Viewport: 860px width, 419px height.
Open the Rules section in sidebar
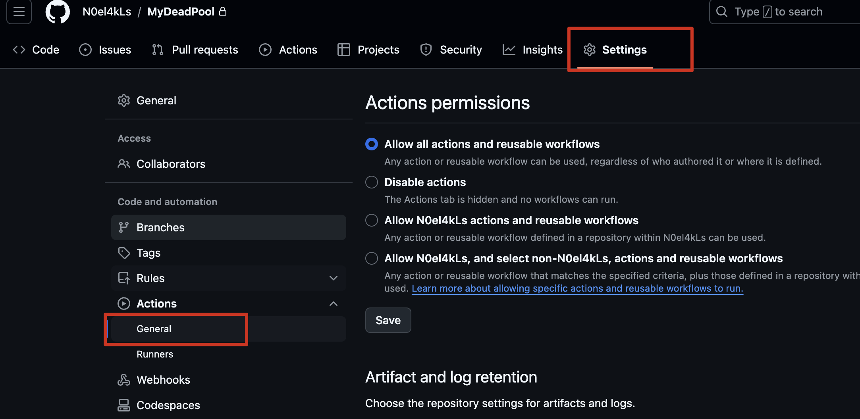tap(229, 278)
